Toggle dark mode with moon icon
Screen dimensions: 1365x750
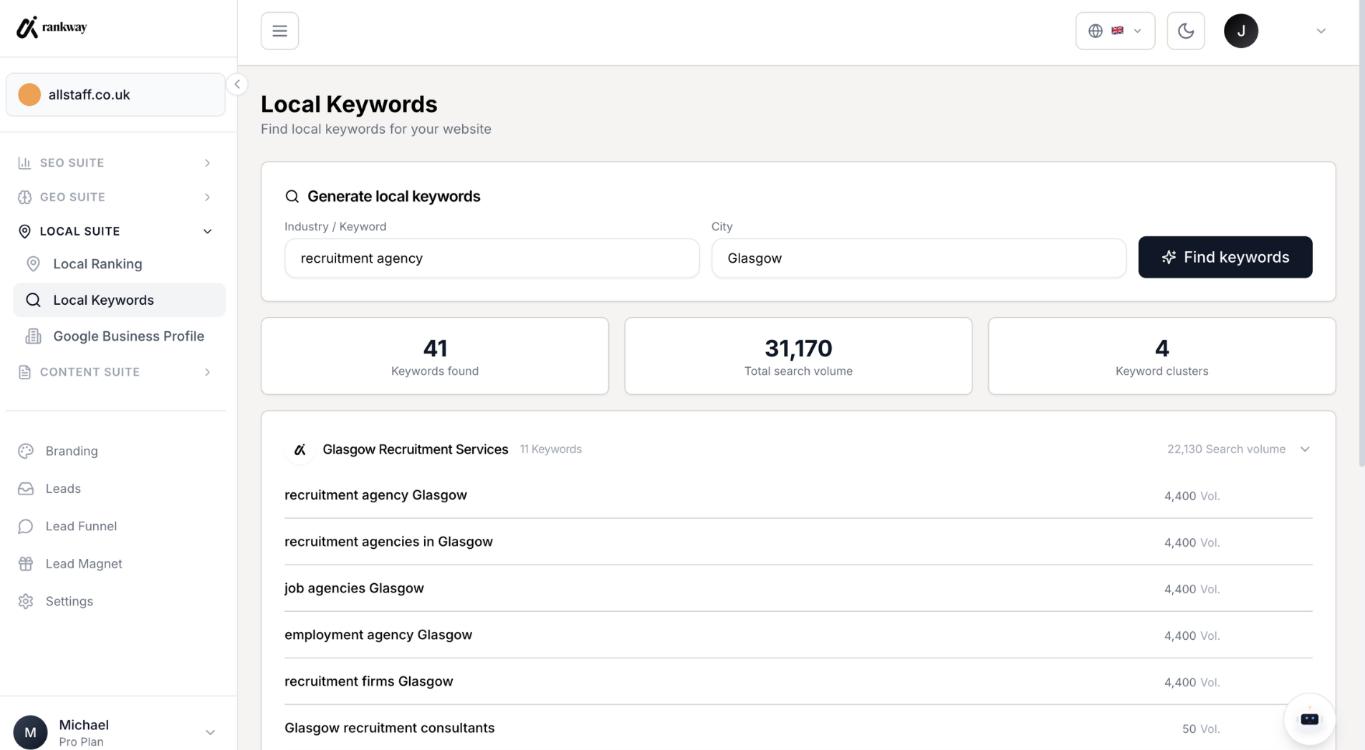[1185, 31]
